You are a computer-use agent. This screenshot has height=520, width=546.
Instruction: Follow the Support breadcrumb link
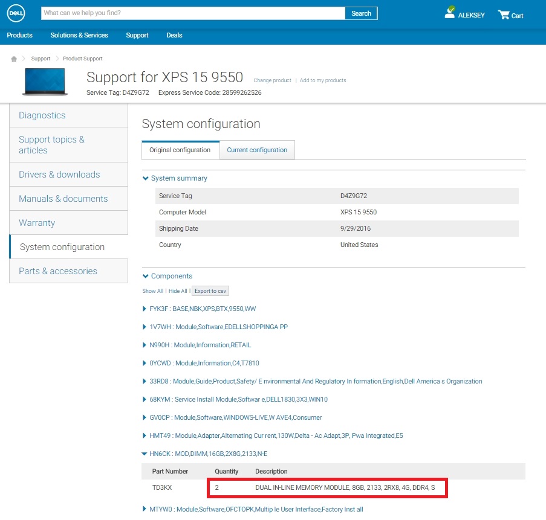click(x=41, y=59)
